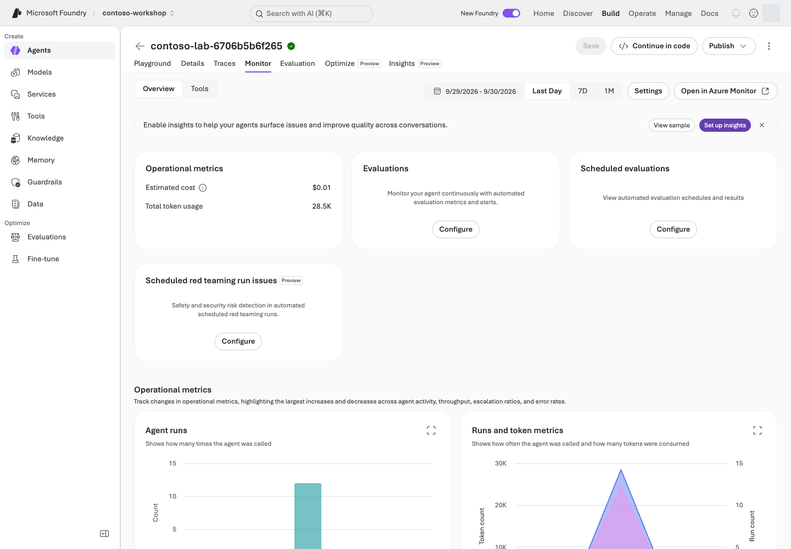
Task: Toggle the New Foundry switch
Action: coord(511,13)
